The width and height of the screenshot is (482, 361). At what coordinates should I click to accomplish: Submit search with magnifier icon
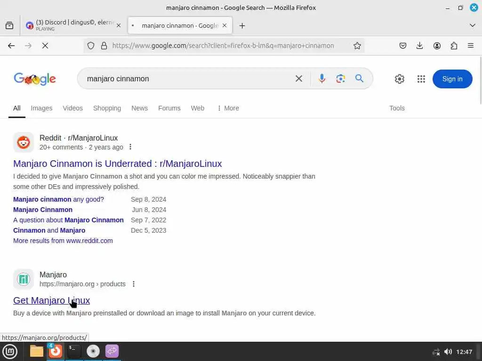click(x=359, y=78)
